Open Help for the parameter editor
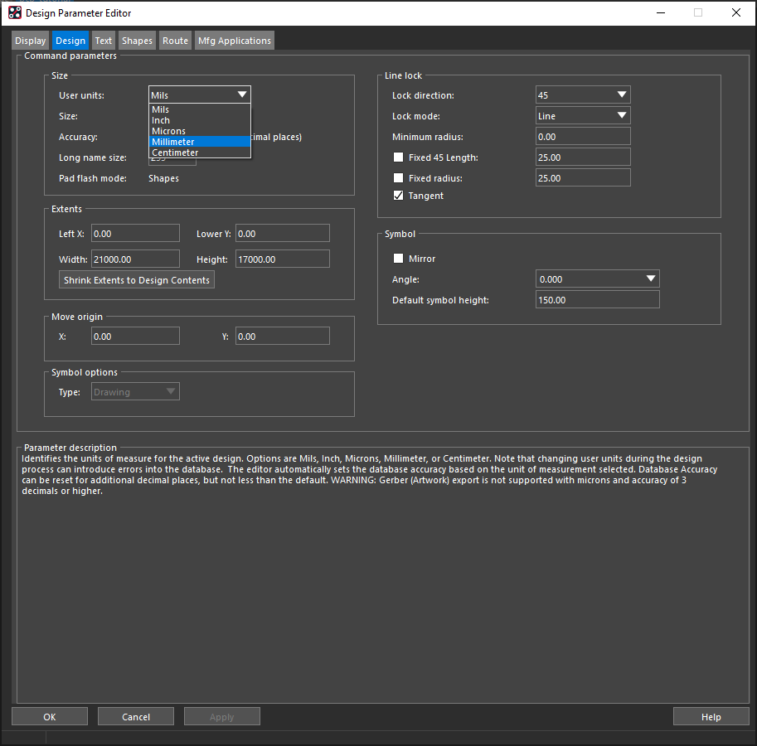 [x=711, y=716]
